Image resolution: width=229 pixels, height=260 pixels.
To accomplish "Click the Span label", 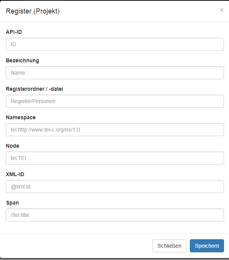I will tap(12, 203).
